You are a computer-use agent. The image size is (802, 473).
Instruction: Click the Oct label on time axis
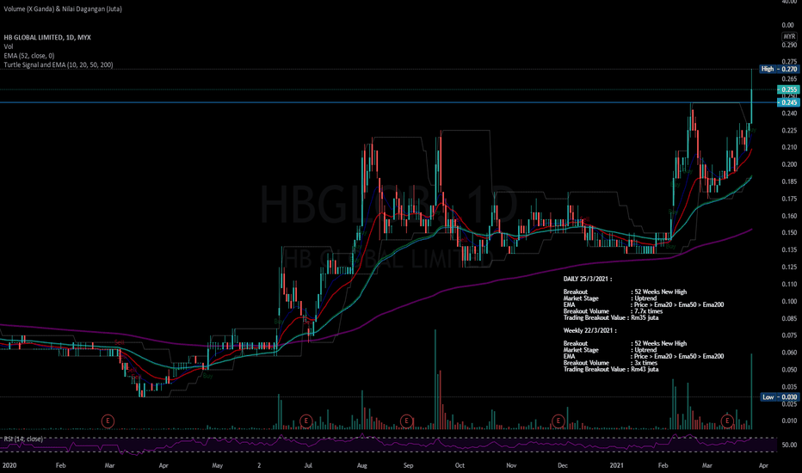click(x=460, y=465)
